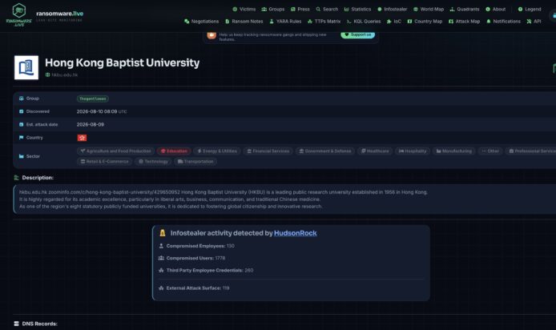Open Quadrants in navigation
This screenshot has width=556, height=330.
pyautogui.click(x=465, y=10)
